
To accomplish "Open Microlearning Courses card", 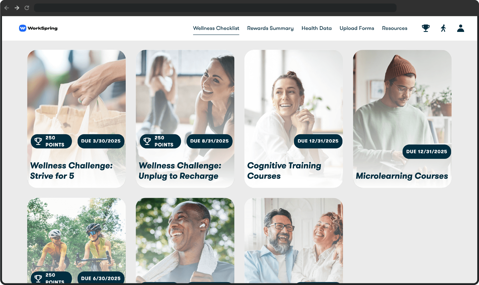I will coord(402,119).
